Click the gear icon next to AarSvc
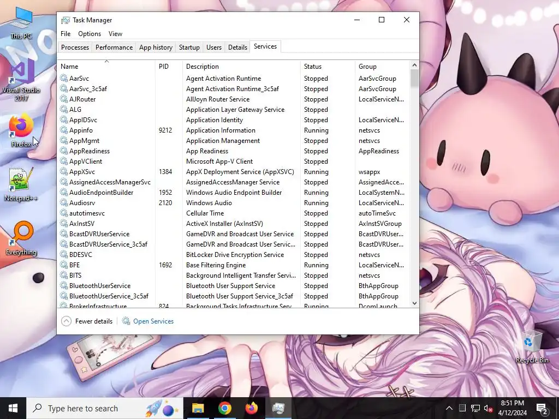Viewport: 559px width, 419px height. [x=64, y=78]
